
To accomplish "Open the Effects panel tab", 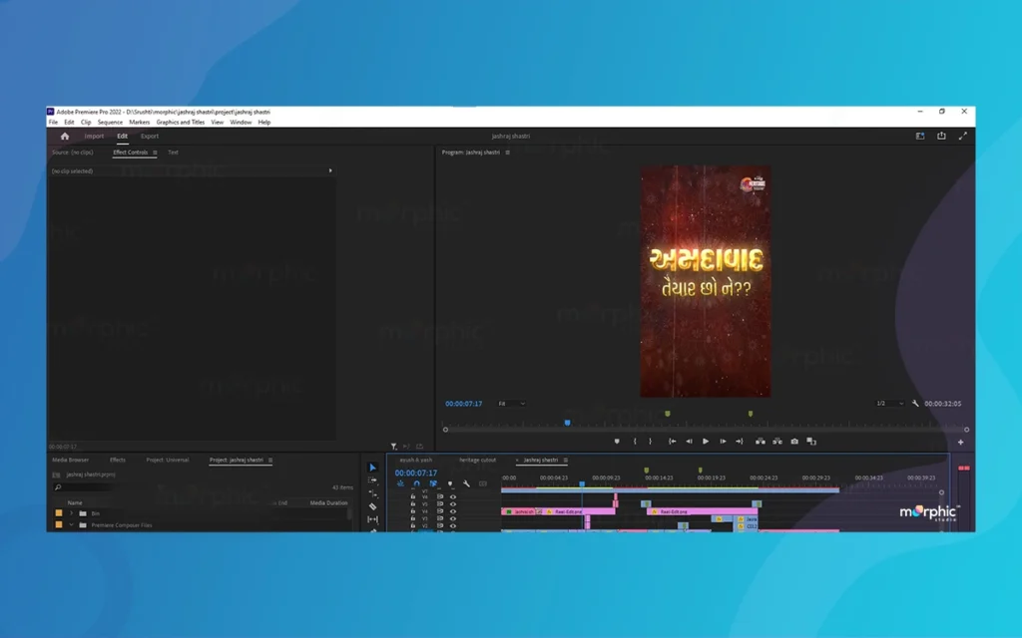I will (x=118, y=460).
